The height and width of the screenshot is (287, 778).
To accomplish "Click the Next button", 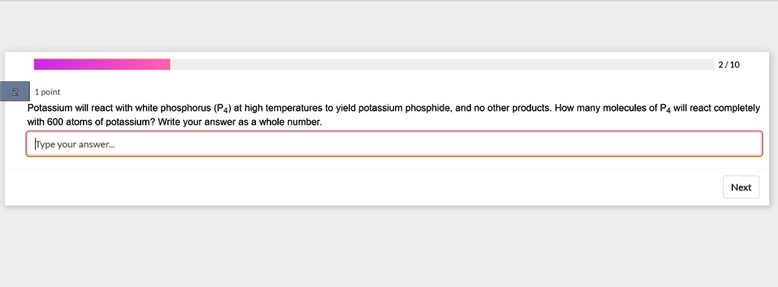I will [x=741, y=187].
